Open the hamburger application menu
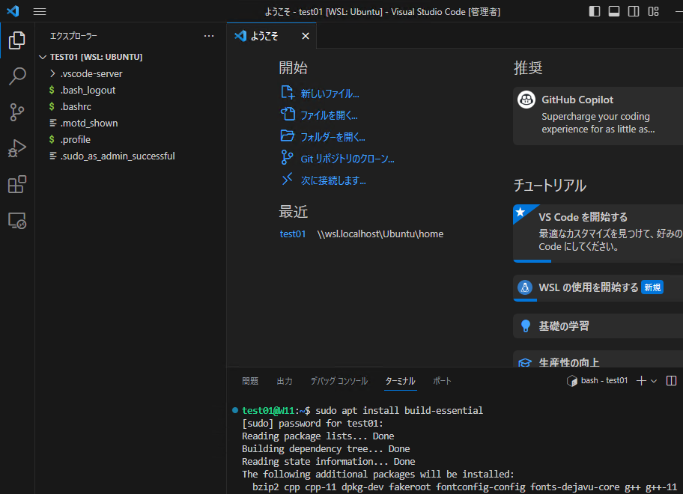The height and width of the screenshot is (494, 683). tap(40, 11)
